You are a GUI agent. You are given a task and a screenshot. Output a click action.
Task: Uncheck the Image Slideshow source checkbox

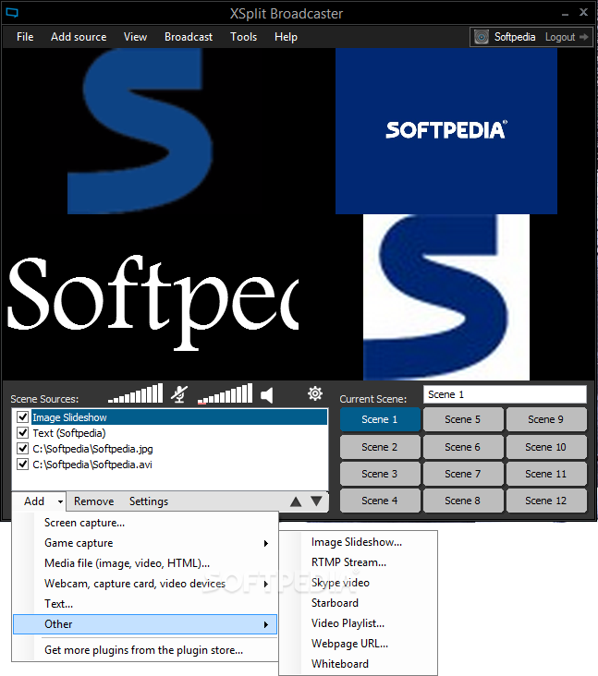click(x=22, y=417)
